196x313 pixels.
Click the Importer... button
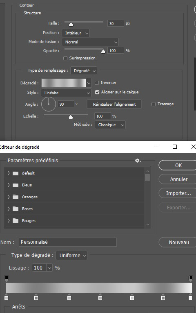[x=178, y=193]
